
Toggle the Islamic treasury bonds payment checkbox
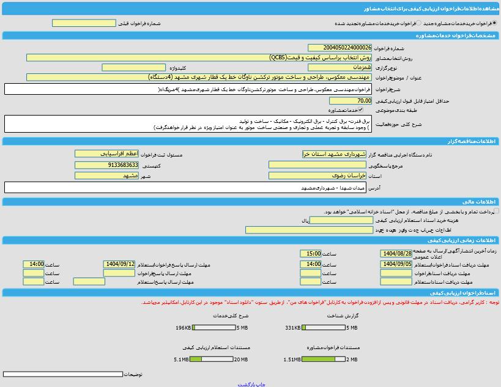point(495,211)
